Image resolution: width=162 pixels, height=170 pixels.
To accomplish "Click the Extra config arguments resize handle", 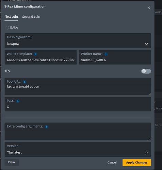I will (150, 139).
